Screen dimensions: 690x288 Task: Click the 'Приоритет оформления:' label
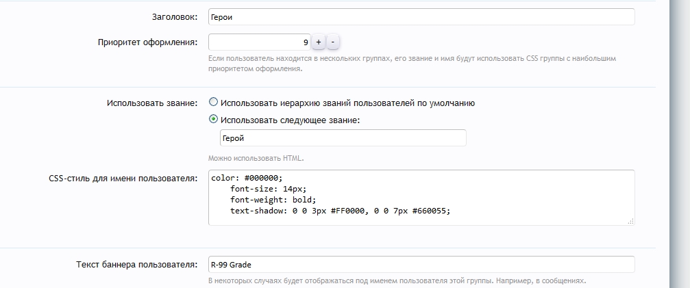click(148, 42)
